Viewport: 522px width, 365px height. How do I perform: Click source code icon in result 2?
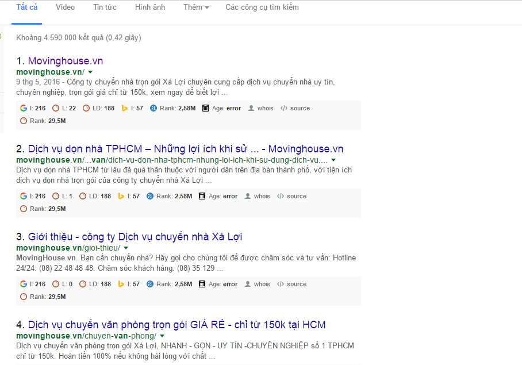pos(281,196)
